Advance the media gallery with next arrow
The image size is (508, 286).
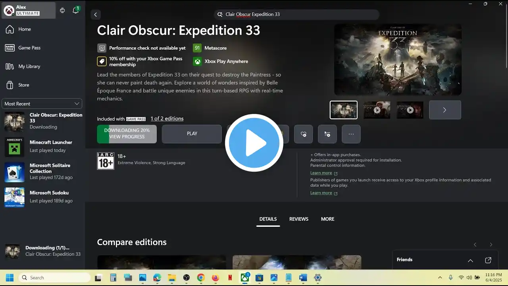(x=445, y=110)
